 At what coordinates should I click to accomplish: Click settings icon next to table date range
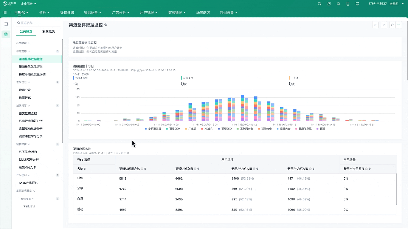[x=128, y=153]
